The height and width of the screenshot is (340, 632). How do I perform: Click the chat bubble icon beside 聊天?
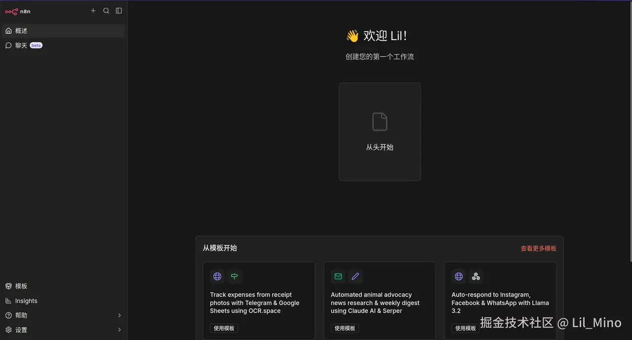[x=8, y=45]
